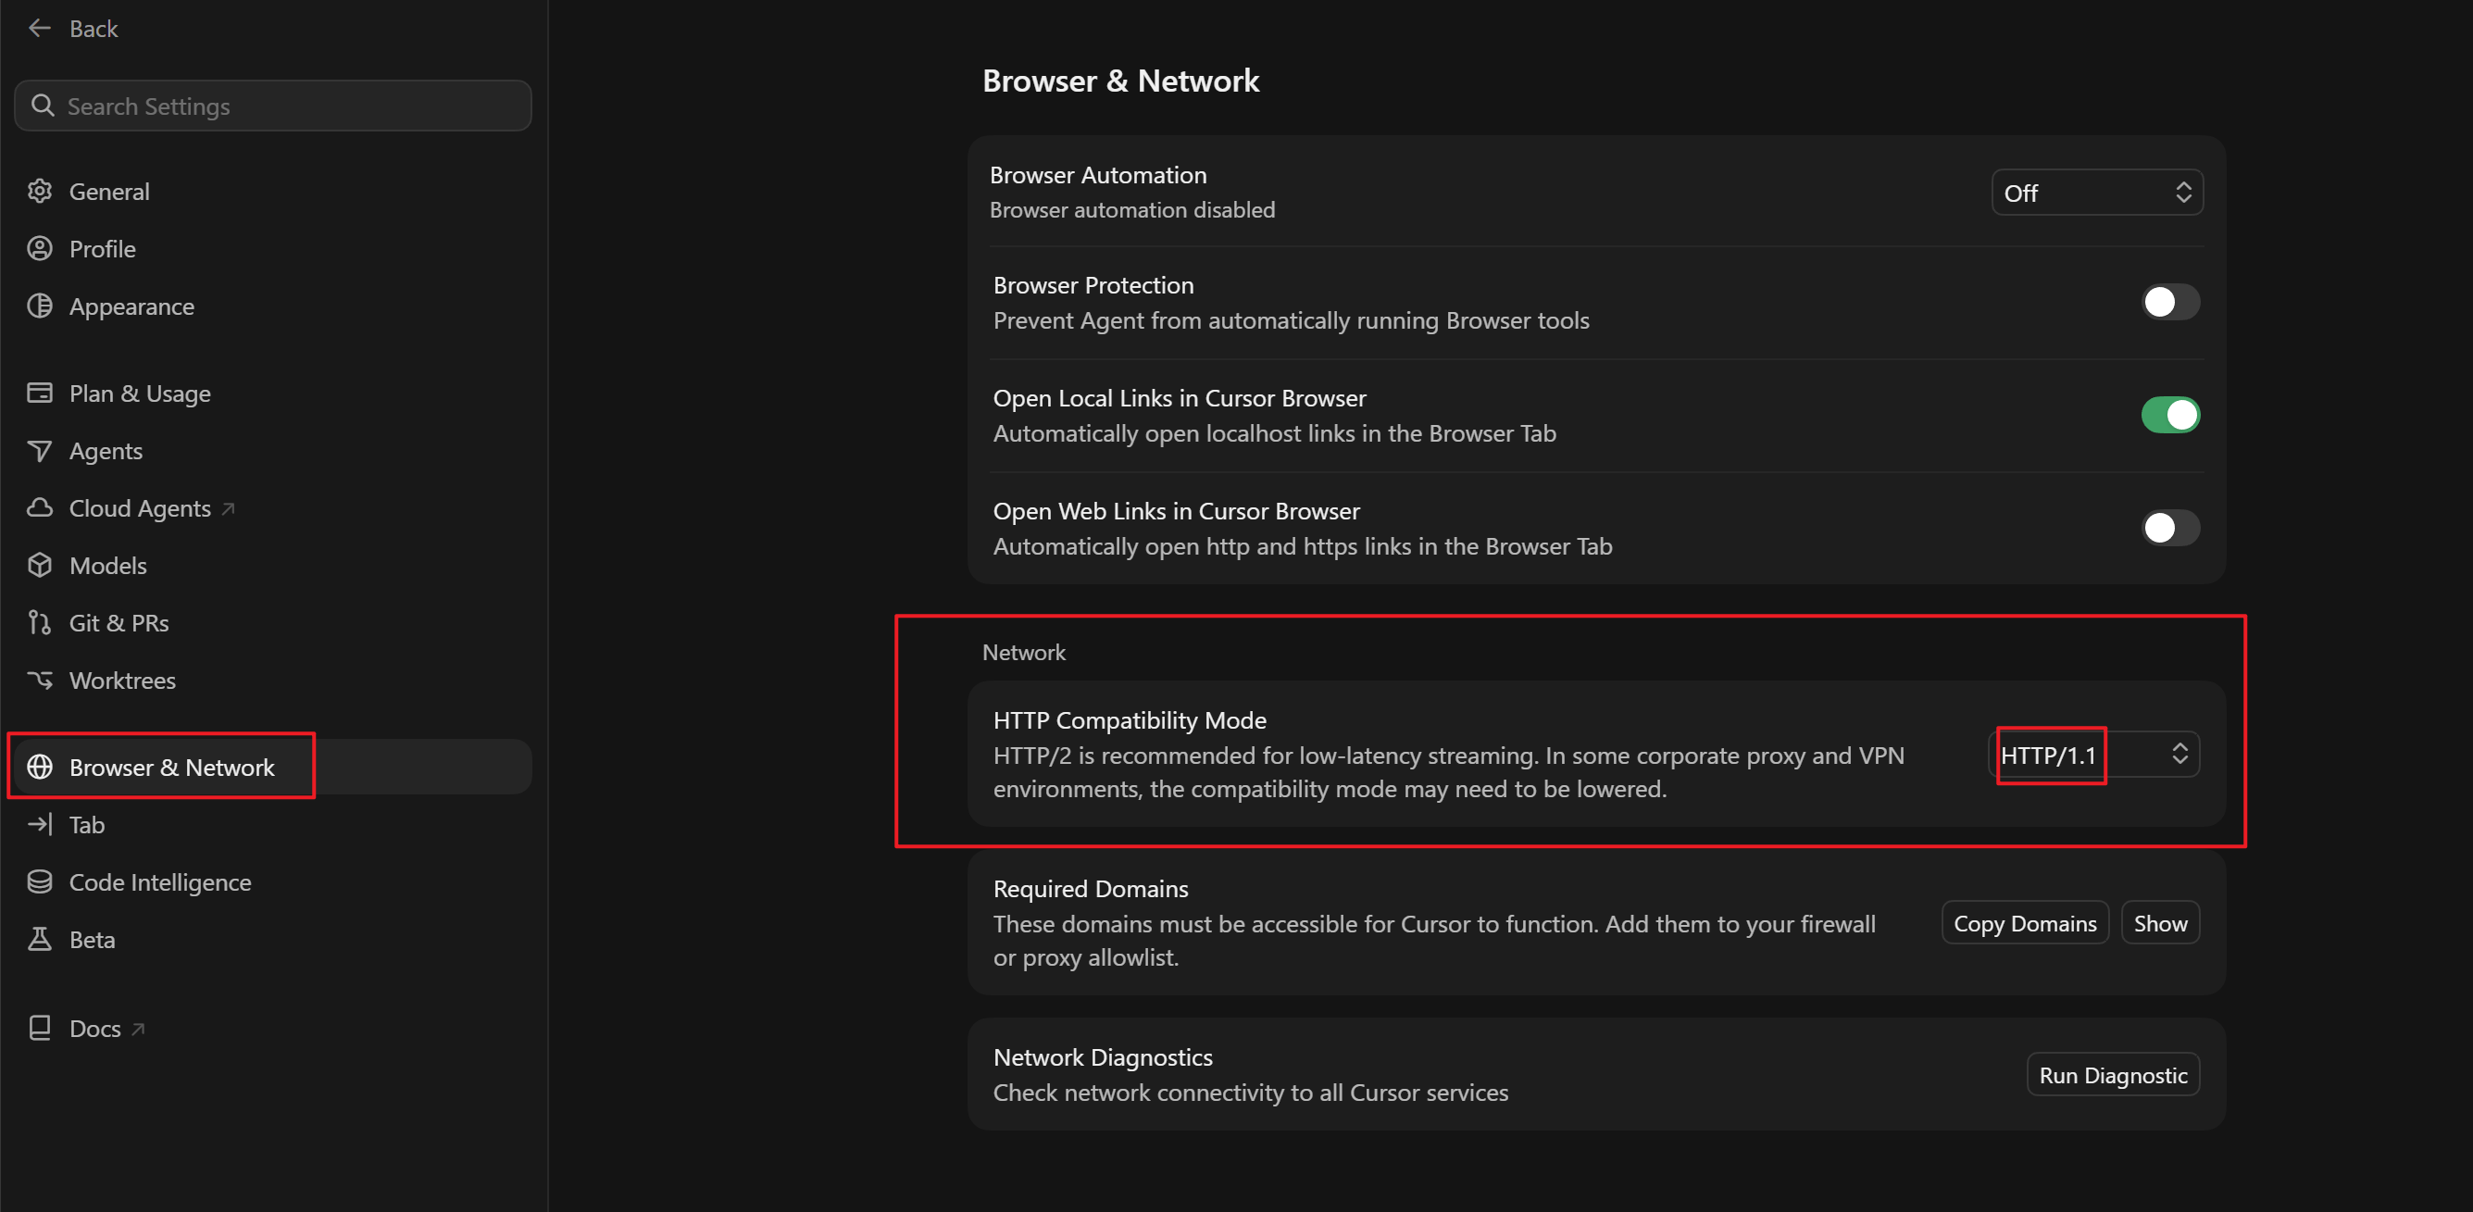The image size is (2473, 1212).
Task: Toggle Browser Protection switch
Action: [2169, 303]
